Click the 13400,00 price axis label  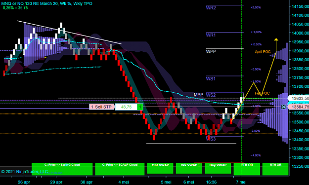(x=300, y=140)
